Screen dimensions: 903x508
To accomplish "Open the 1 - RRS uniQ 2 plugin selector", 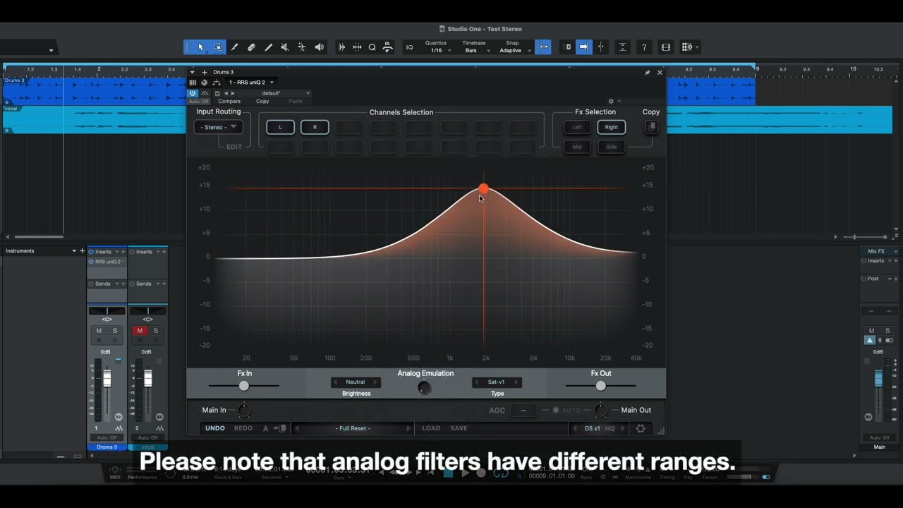I will (251, 83).
